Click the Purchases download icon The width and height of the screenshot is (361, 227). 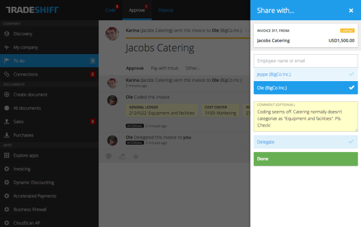tap(7, 135)
